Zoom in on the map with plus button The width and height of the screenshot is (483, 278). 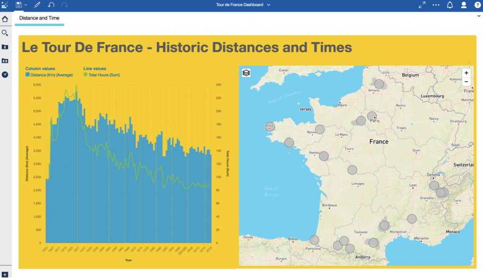(x=466, y=73)
